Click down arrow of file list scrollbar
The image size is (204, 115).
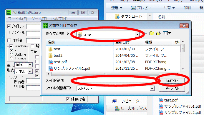pos(183,69)
